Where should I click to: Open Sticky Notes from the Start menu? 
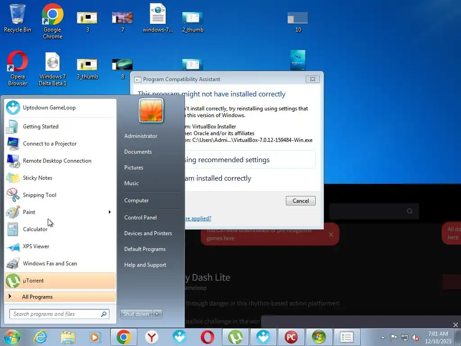tap(60, 178)
